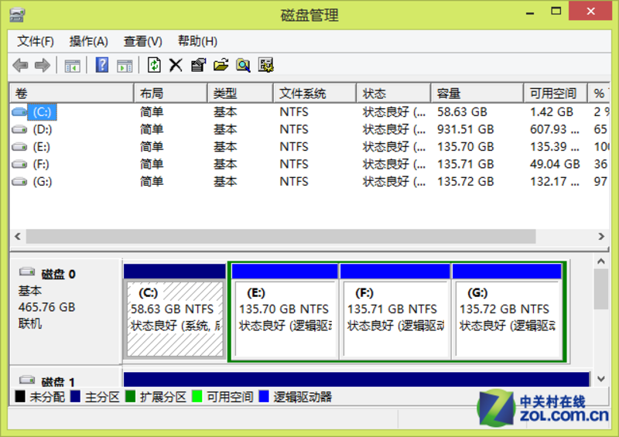
Task: Click the horizontal scrollbar right arrow
Action: click(601, 237)
